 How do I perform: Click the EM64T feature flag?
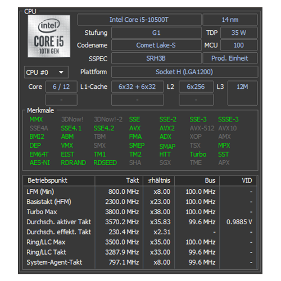pyautogui.click(x=39, y=155)
